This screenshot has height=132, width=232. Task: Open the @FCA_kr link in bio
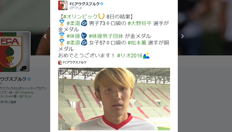[x=25, y=96]
